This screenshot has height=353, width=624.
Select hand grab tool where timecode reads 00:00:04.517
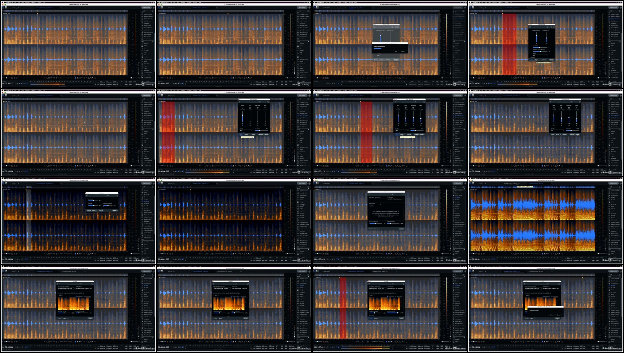click(x=56, y=78)
